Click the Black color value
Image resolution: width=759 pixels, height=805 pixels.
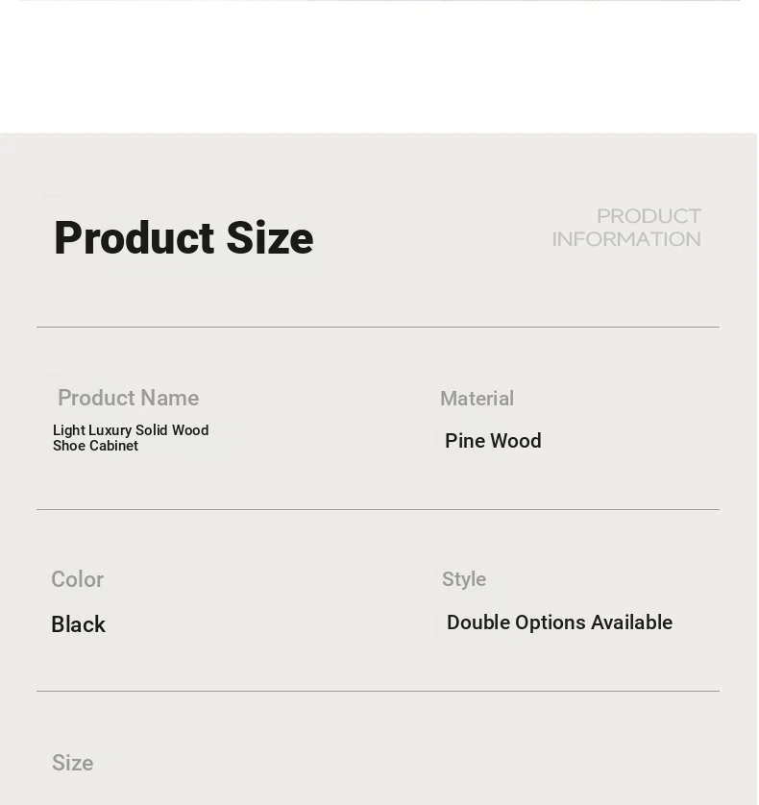tap(78, 624)
